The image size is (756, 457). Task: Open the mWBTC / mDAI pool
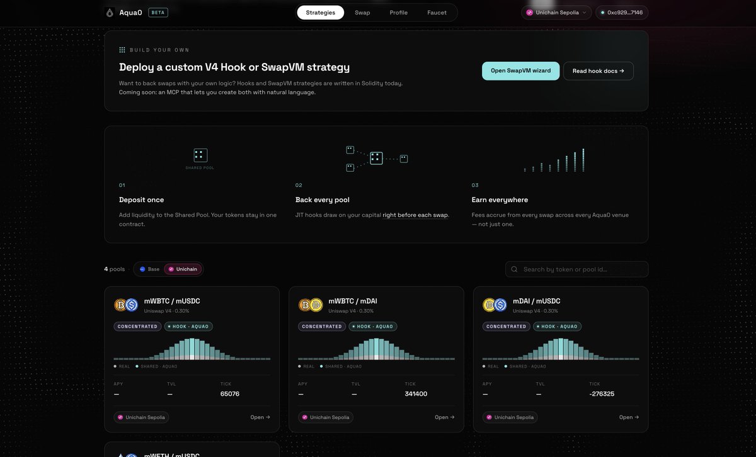point(445,417)
